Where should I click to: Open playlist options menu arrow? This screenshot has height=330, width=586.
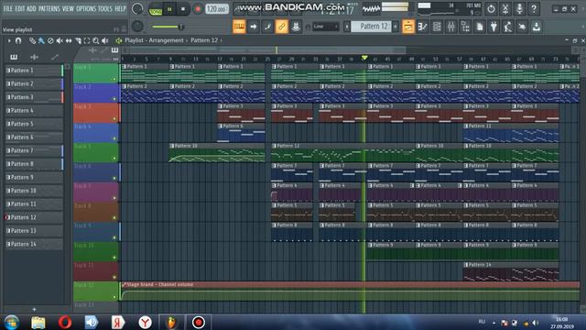(x=9, y=40)
